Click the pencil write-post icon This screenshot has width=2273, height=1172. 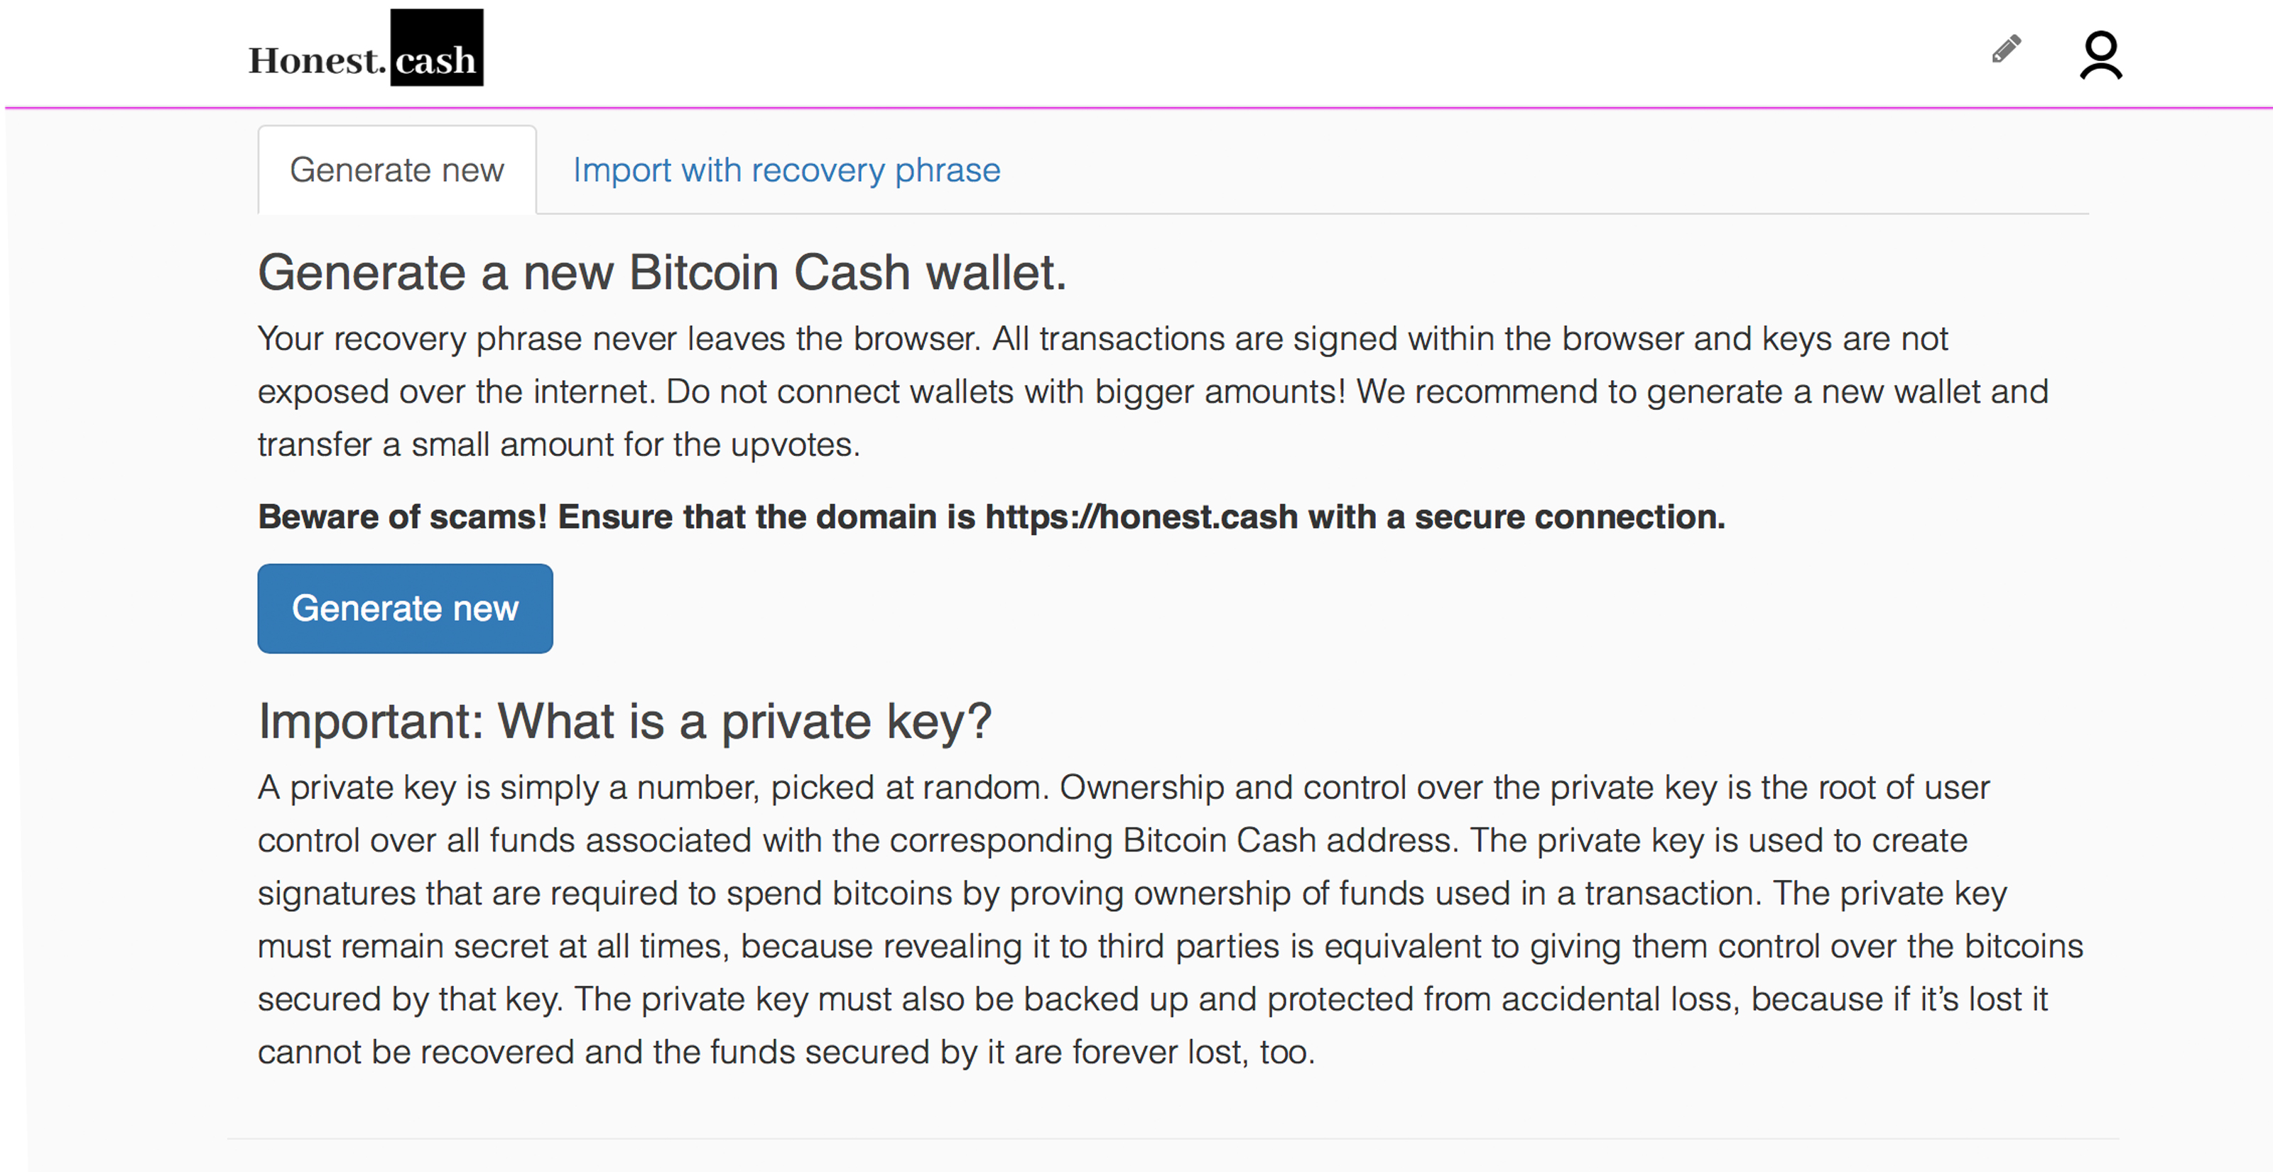point(2006,50)
